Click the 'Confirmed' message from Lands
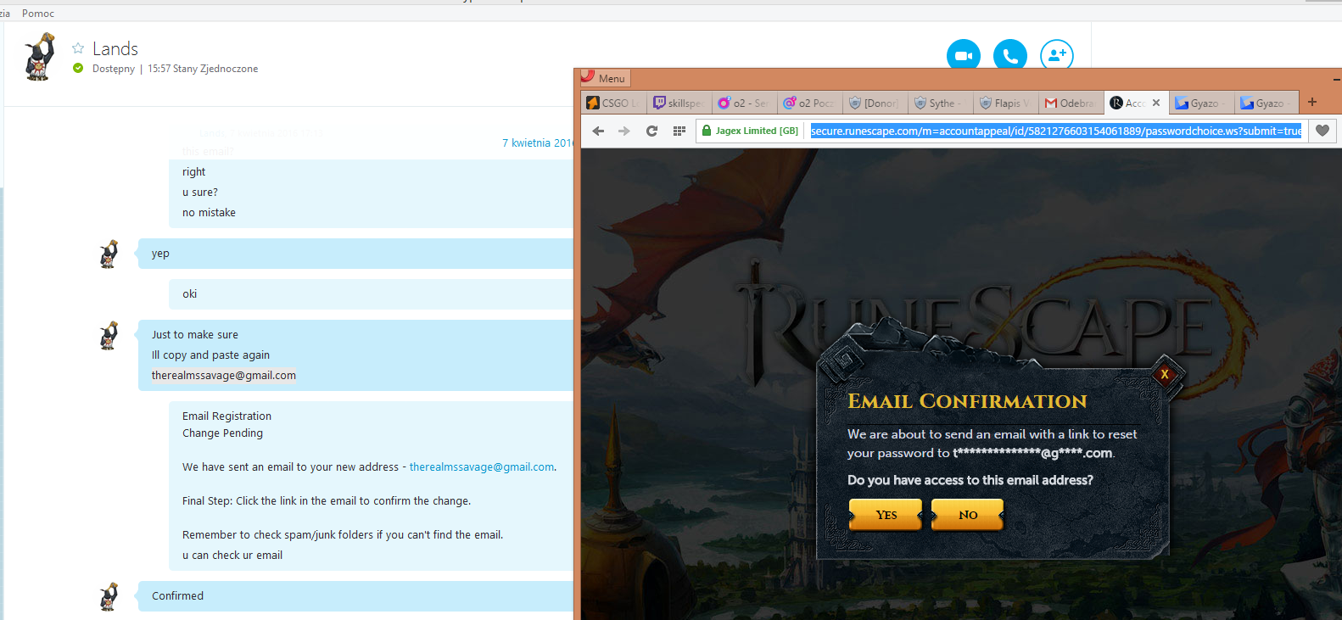Viewport: 1342px width, 620px height. (177, 596)
